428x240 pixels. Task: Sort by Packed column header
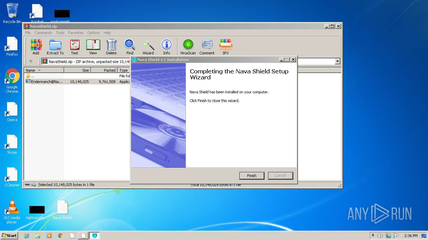[x=104, y=70]
